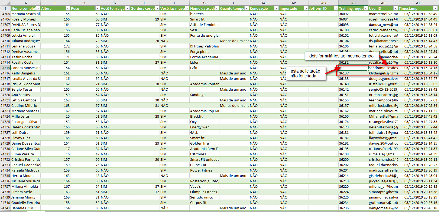This screenshot has height=212, width=441.
Task: Select row header 24741
Action: coord(5,208)
